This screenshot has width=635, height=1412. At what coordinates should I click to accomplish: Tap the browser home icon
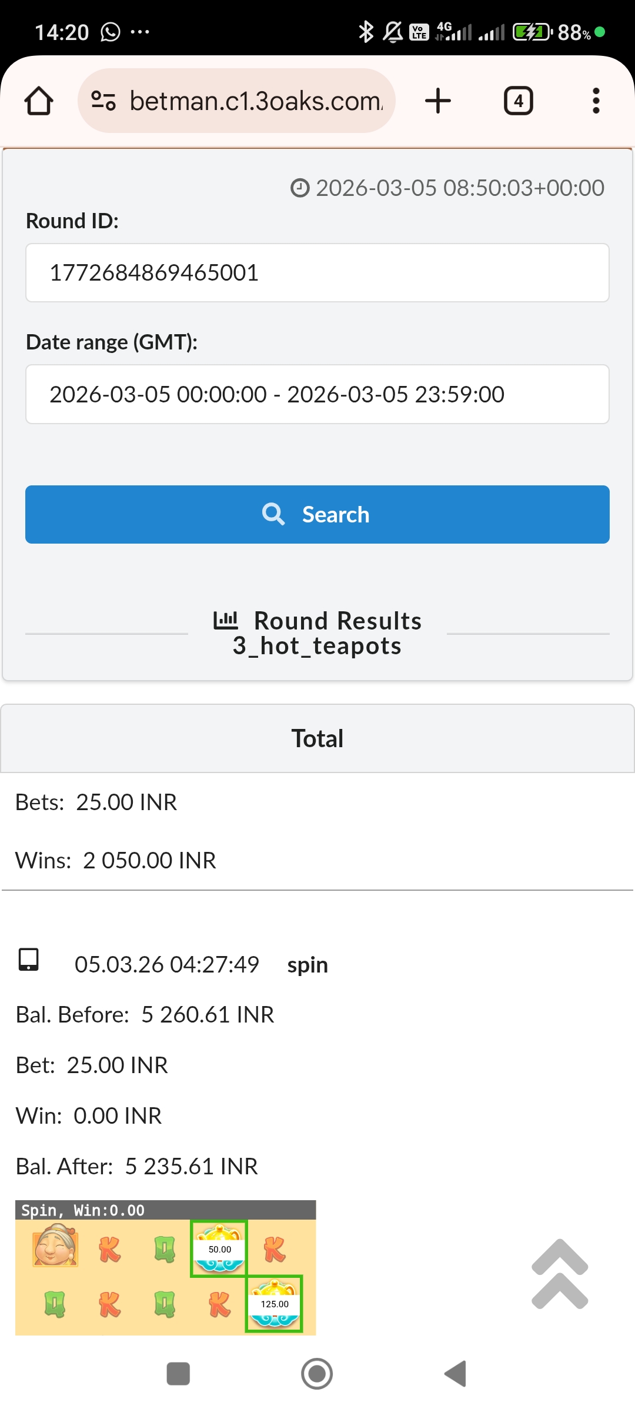pyautogui.click(x=39, y=101)
